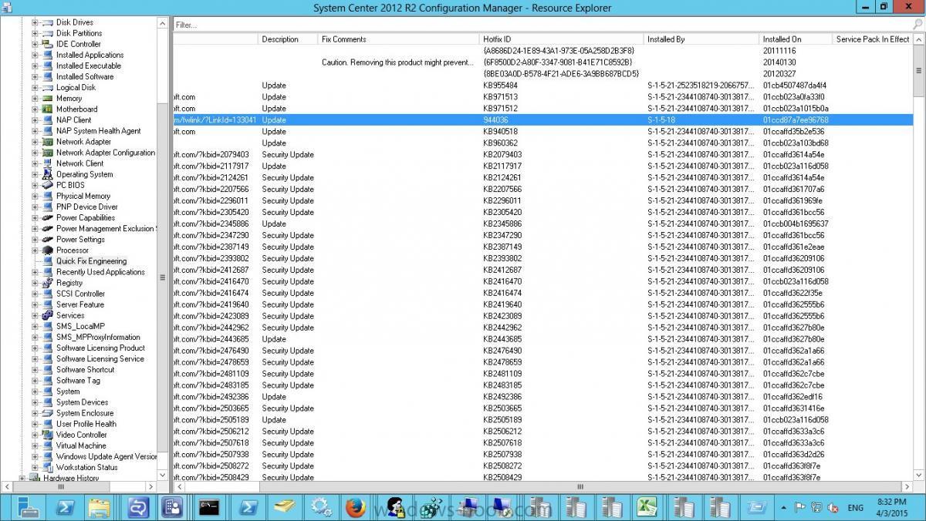Sort by the Fix Comments column header

399,39
